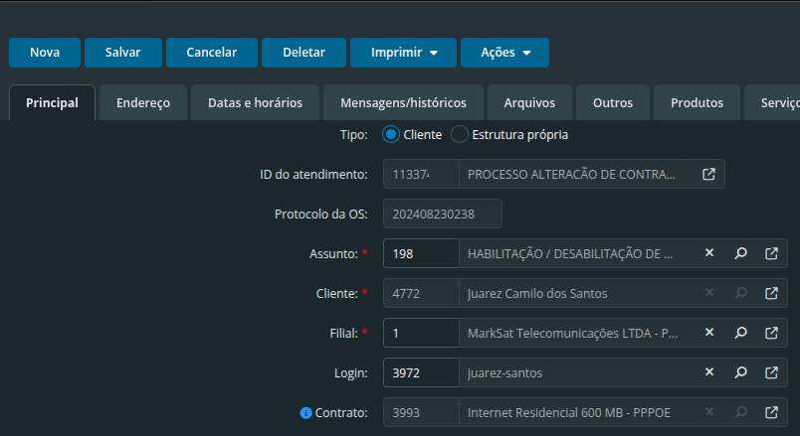Expand the Imprimir dropdown menu
Screen dimensions: 800x436
pos(403,53)
